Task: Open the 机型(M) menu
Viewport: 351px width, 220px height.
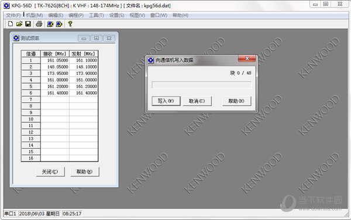Action: 35,15
